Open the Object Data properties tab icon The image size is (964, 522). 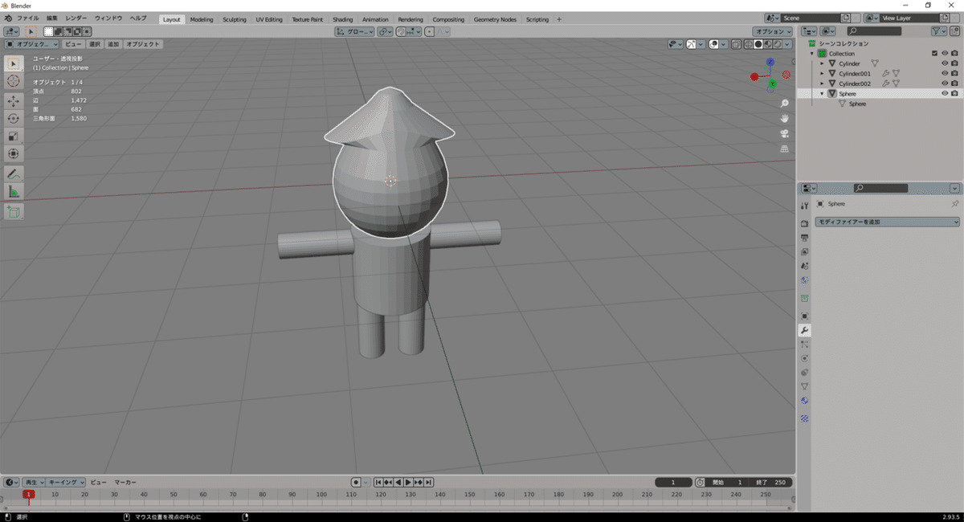tap(804, 386)
